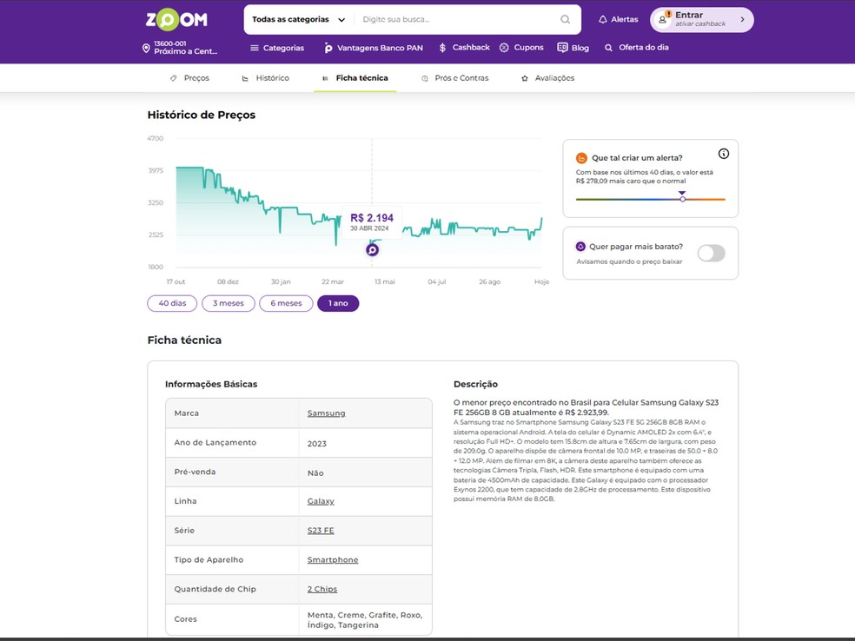This screenshot has width=855, height=641.
Task: Open the Blog icon link
Action: [562, 48]
